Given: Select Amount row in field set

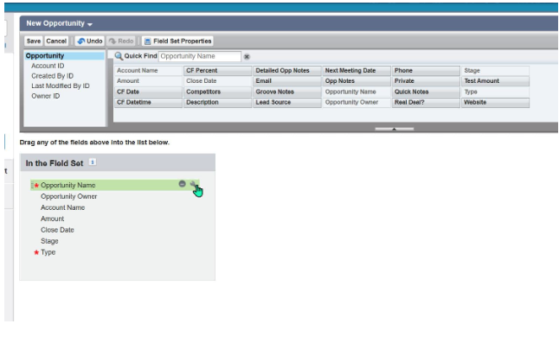Looking at the screenshot, I should coord(115,219).
